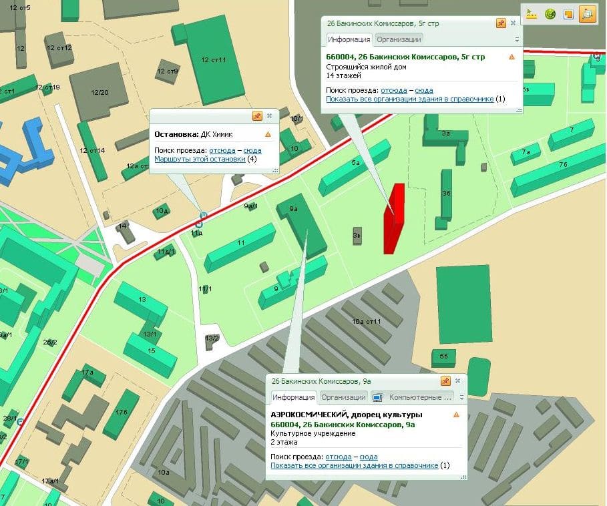Click the warning triangle in the 5г стр card

512,57
